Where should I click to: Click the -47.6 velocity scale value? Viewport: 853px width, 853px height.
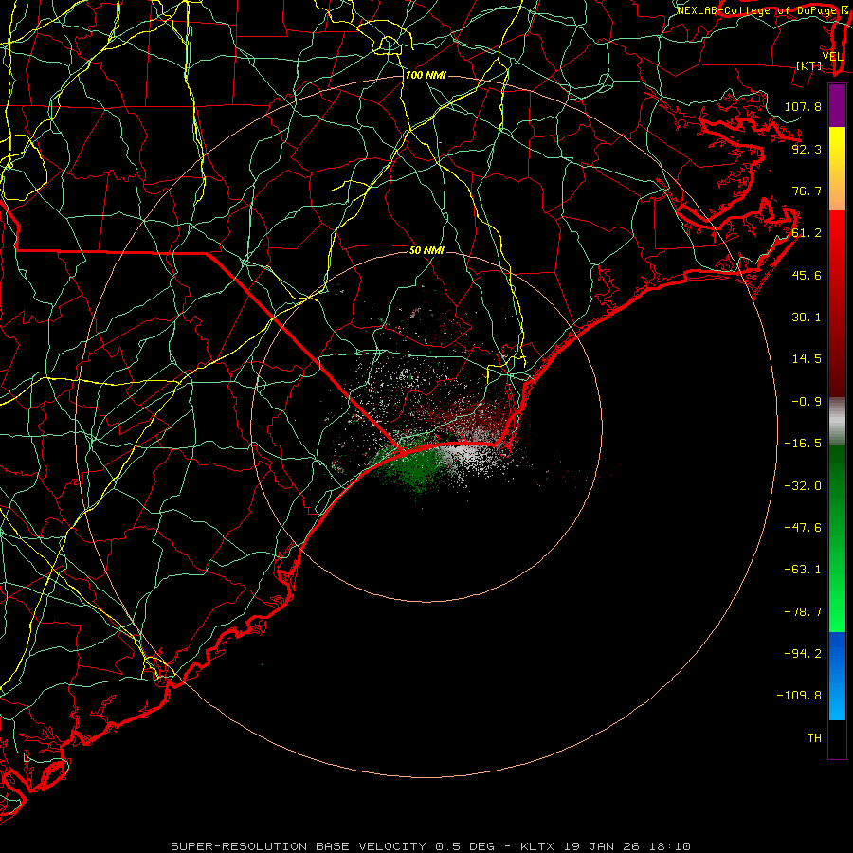pos(803,528)
